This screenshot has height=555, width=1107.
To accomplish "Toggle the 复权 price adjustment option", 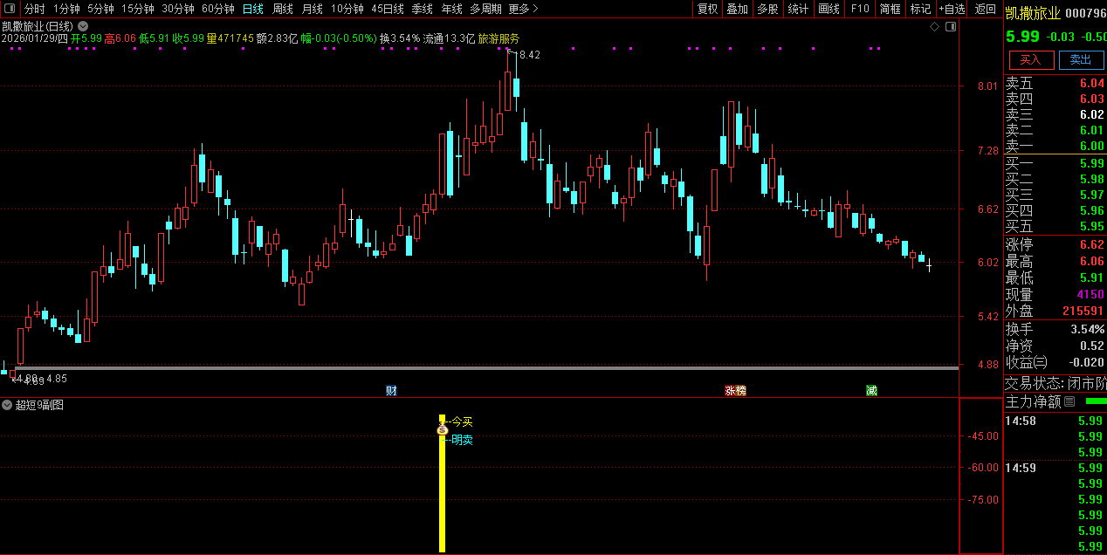I will click(707, 9).
